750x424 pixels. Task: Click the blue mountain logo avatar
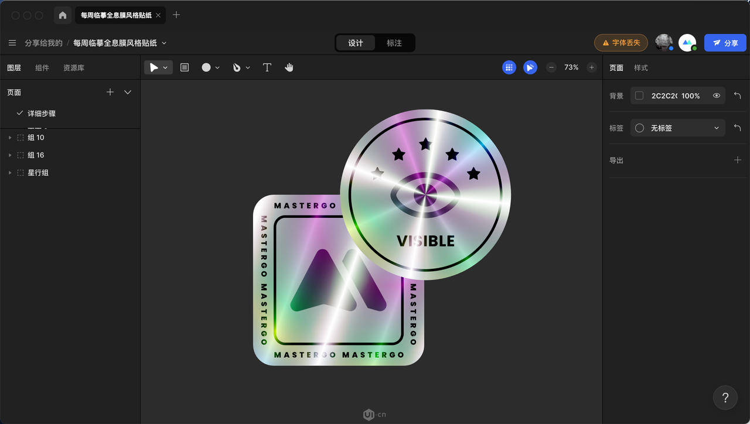click(x=687, y=43)
